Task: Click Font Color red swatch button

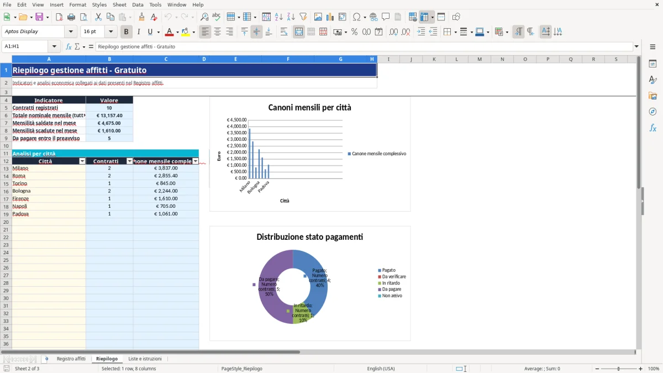Action: (x=170, y=32)
